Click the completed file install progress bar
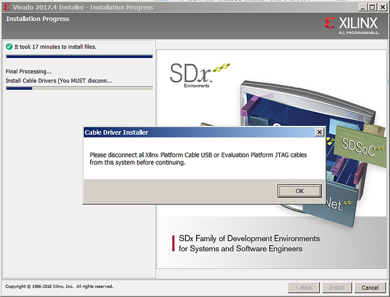 point(79,56)
